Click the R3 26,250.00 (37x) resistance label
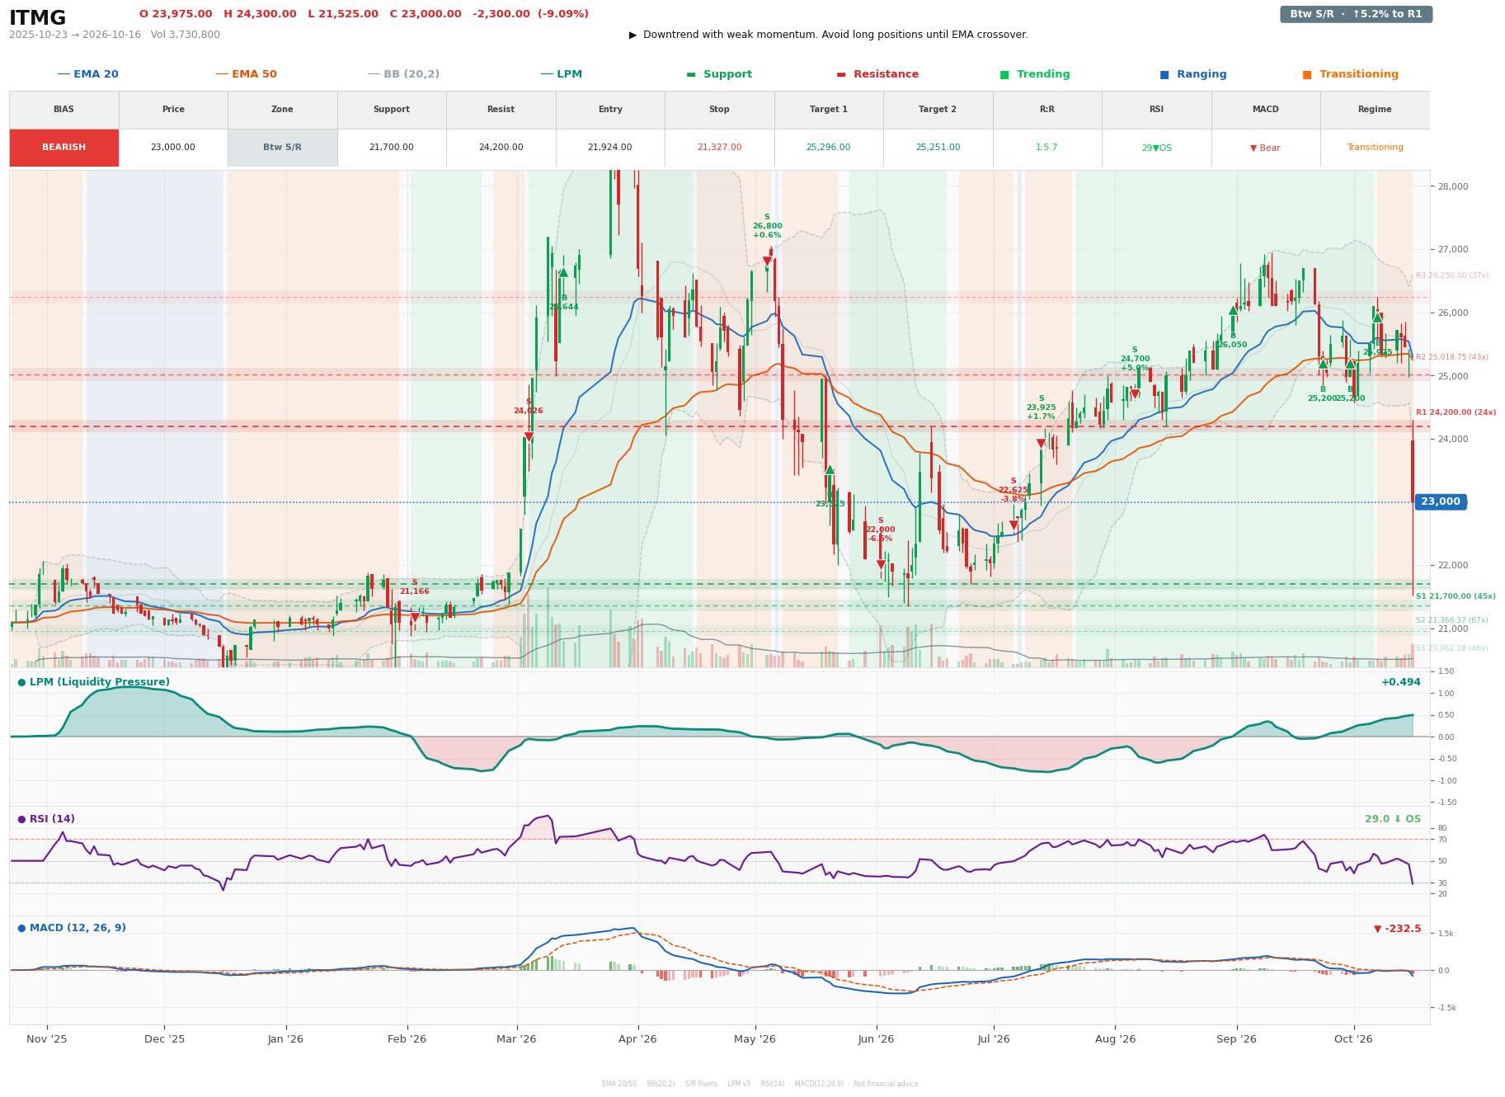The height and width of the screenshot is (1097, 1505). [1452, 275]
